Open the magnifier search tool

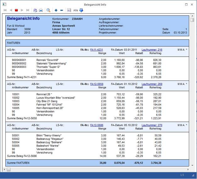tap(48, 10)
